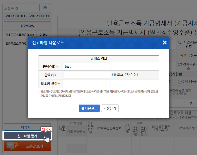This screenshot has width=197, height=155.
Task: Click the 창닫기 button
Action: (110, 108)
